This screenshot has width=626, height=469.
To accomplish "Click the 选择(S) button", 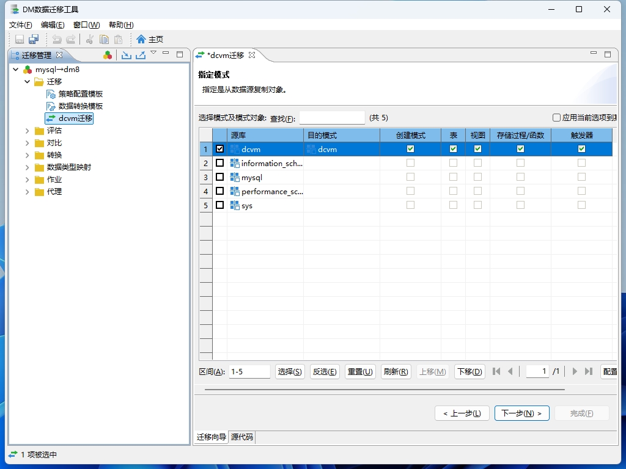I will point(290,371).
